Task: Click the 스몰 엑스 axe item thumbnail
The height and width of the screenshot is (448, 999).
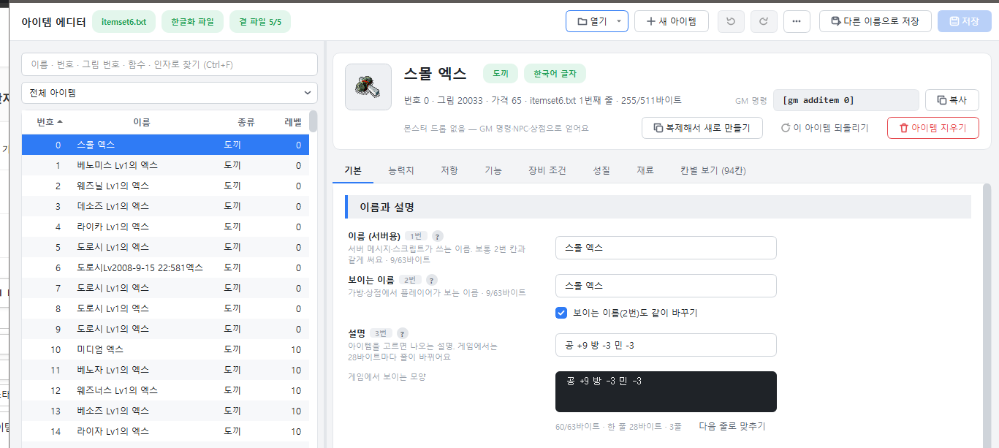Action: tap(368, 87)
